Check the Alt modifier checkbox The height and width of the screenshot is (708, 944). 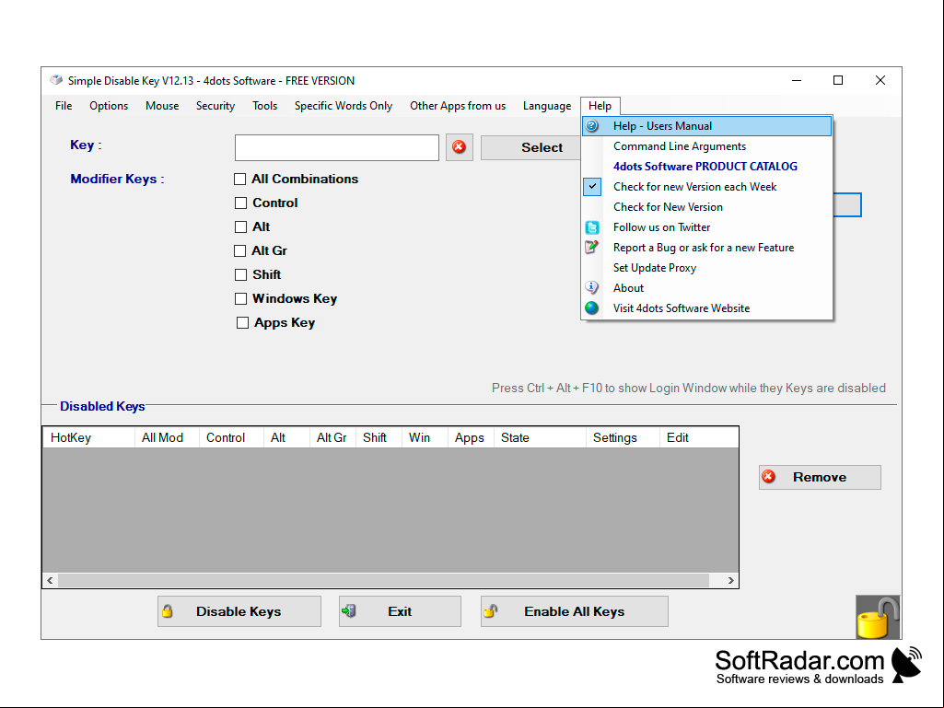240,227
